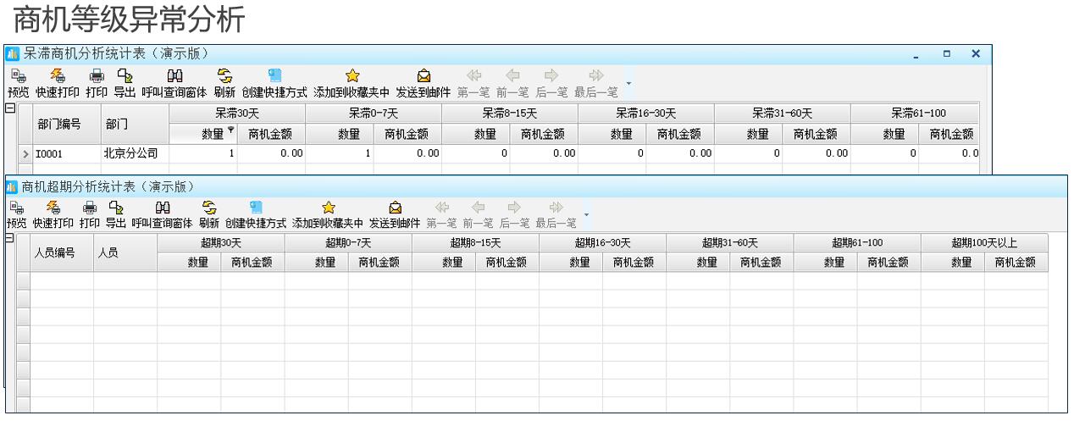1074x421 pixels.
Task: Maximize the 呆滞商机分析统计表 window
Action: [947, 53]
